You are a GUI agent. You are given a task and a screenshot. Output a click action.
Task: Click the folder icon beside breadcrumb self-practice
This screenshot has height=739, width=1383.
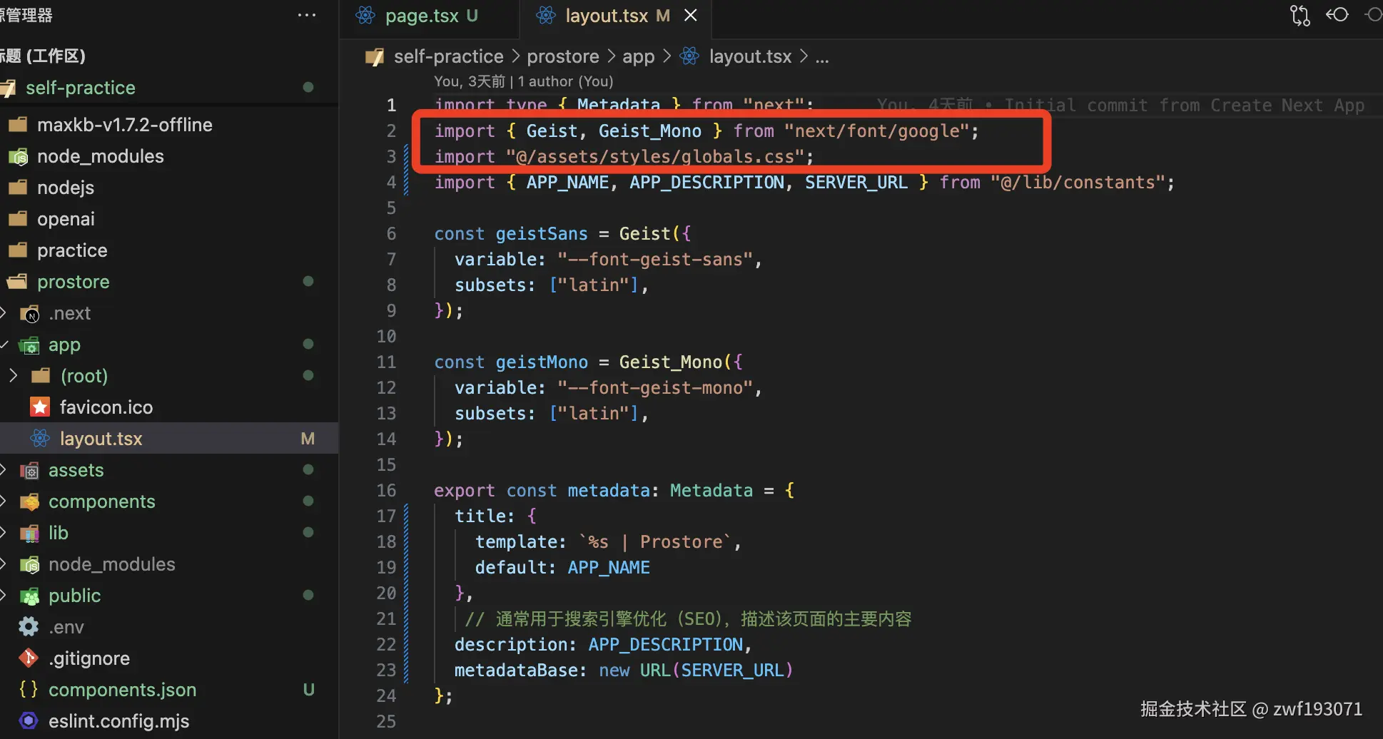tap(375, 57)
